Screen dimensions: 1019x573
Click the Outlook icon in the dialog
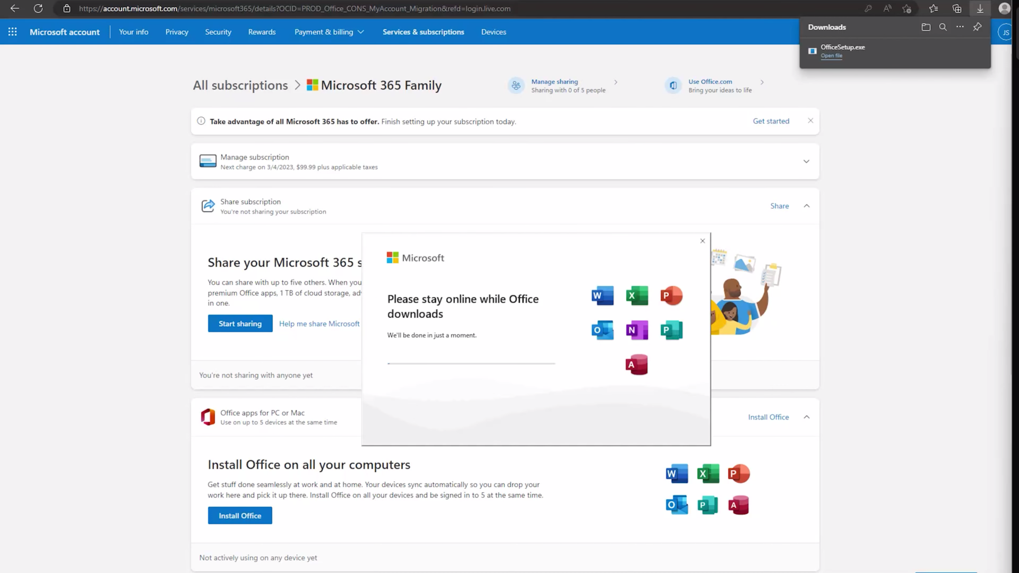tap(602, 330)
